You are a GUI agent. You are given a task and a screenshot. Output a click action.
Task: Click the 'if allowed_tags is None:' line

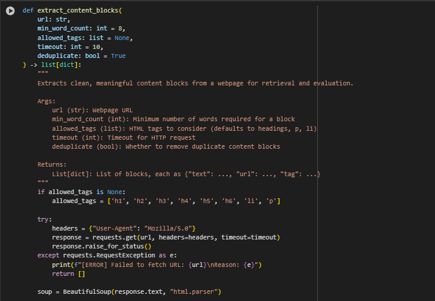point(81,192)
